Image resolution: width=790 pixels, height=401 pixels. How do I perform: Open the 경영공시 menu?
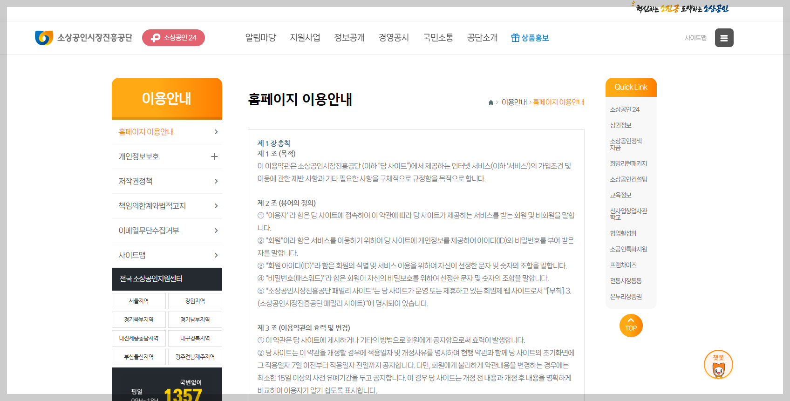394,38
